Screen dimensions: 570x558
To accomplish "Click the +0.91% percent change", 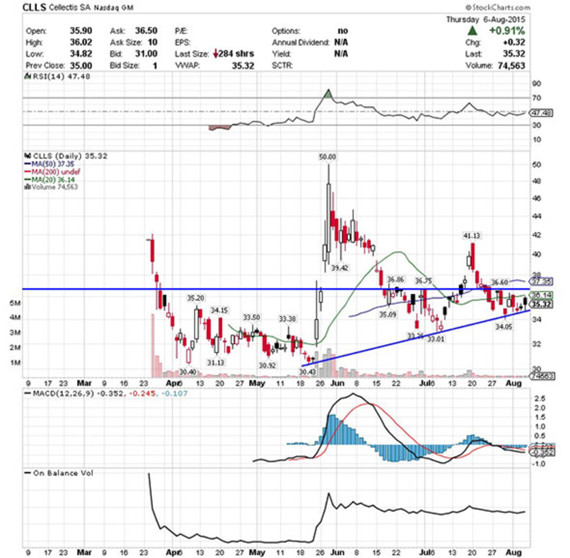I will [507, 31].
